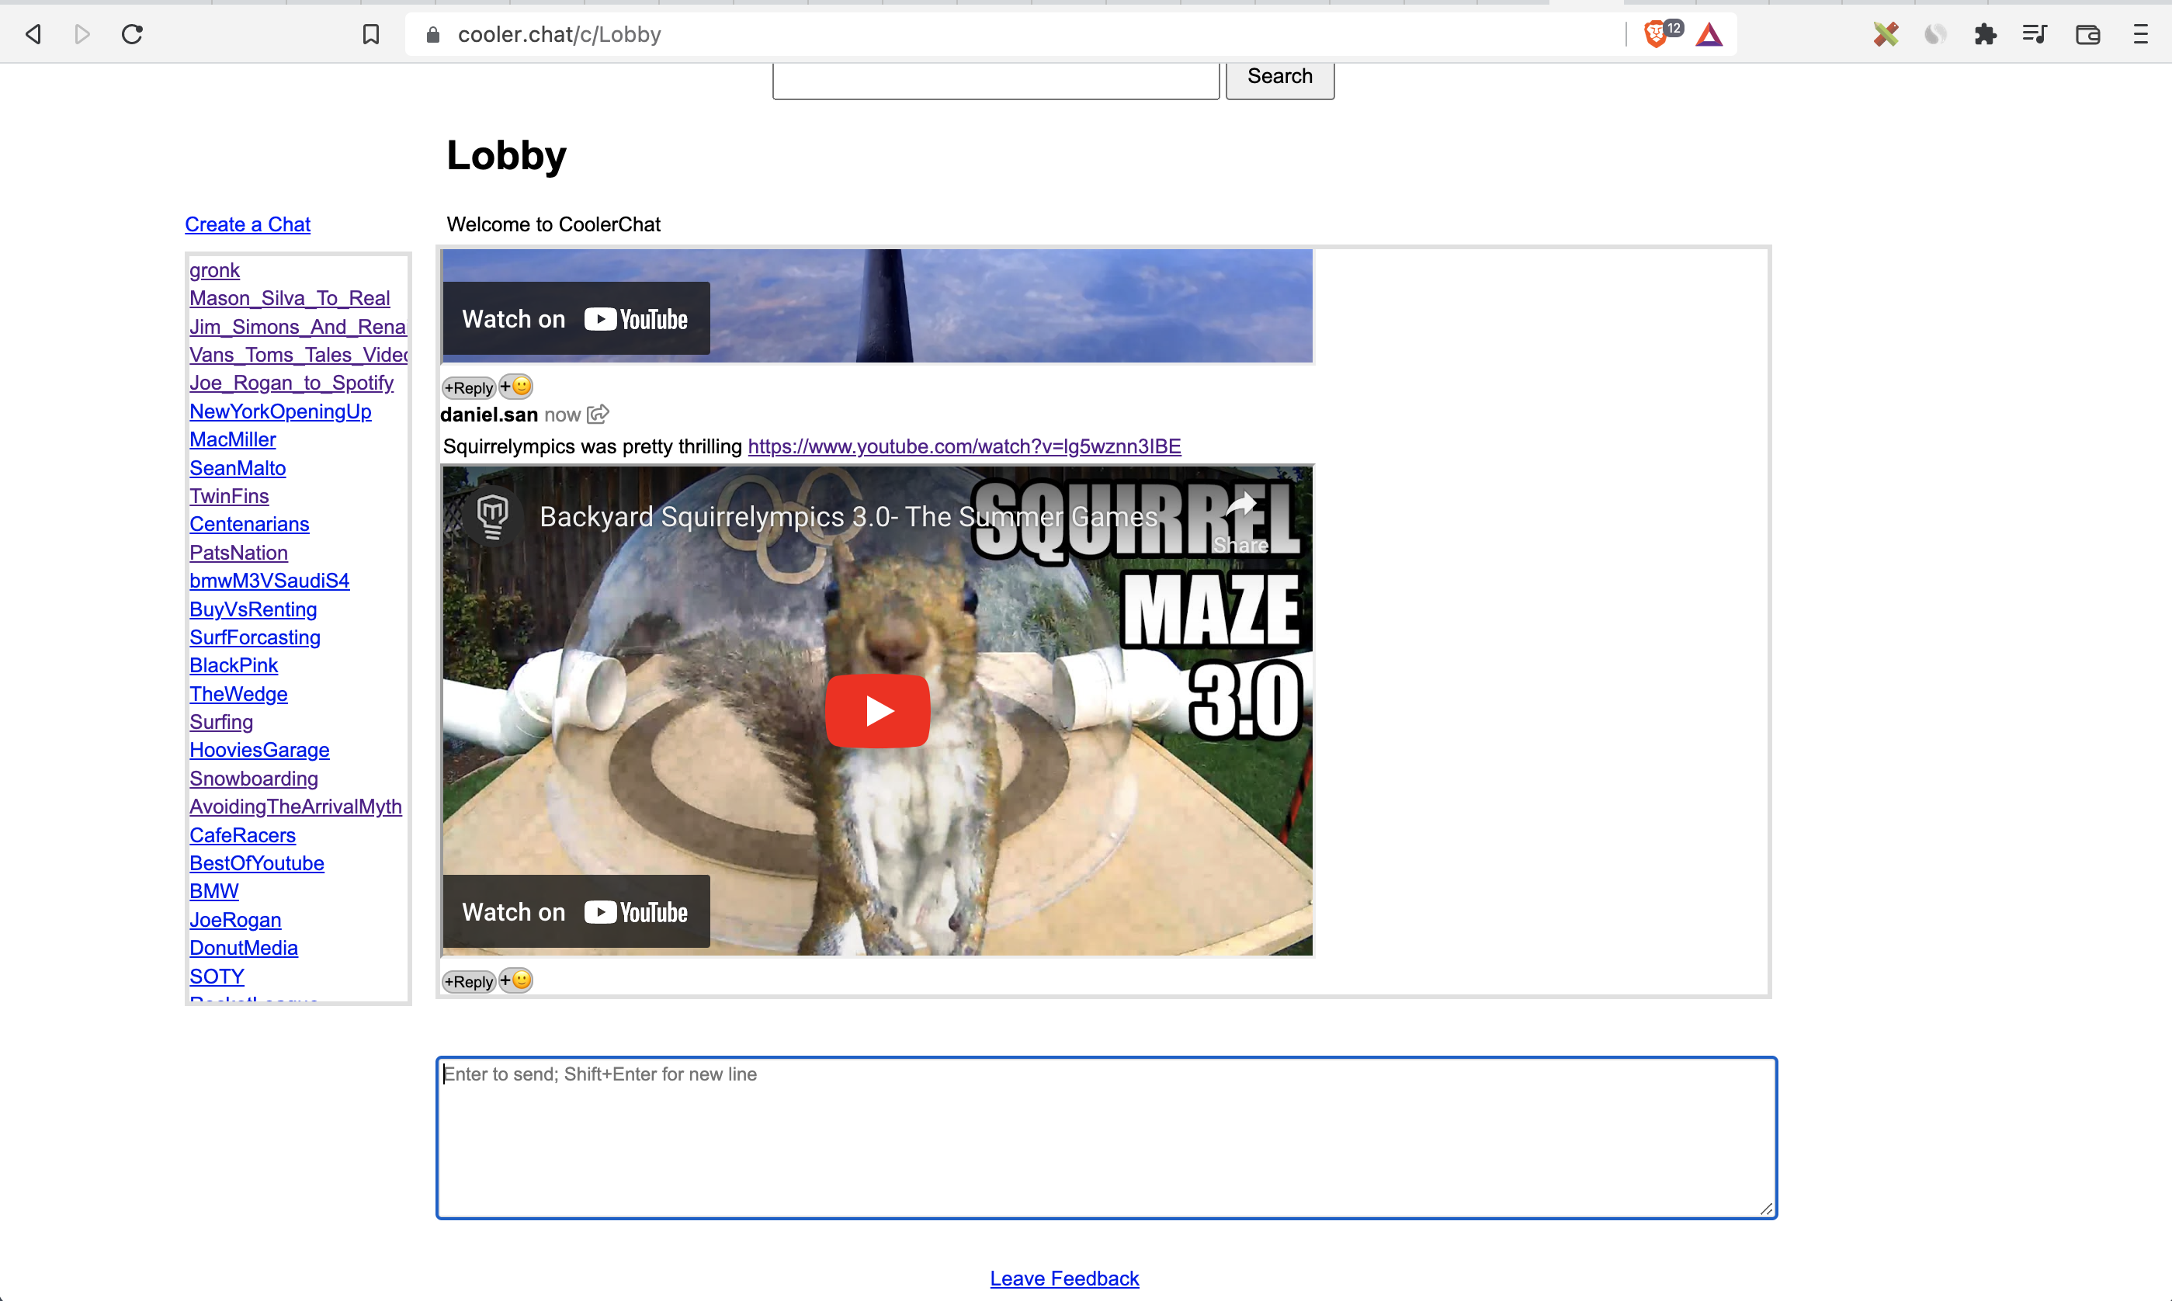
Task: Open the extensions puzzle piece icon
Action: coord(1984,34)
